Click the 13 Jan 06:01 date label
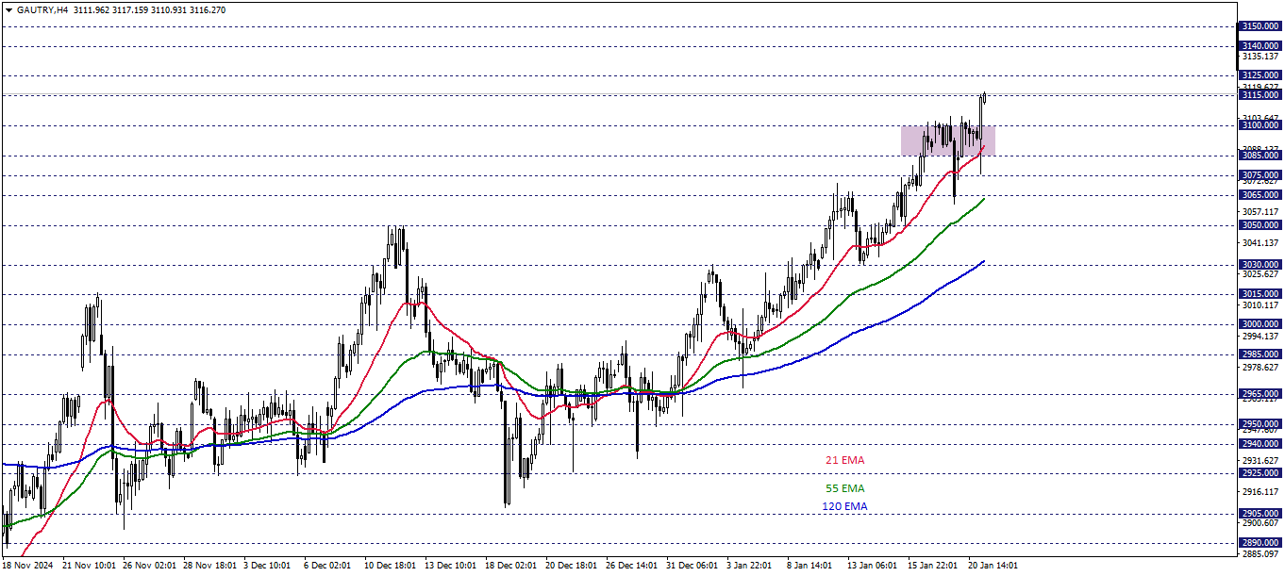The height and width of the screenshot is (576, 1285). coord(874,566)
